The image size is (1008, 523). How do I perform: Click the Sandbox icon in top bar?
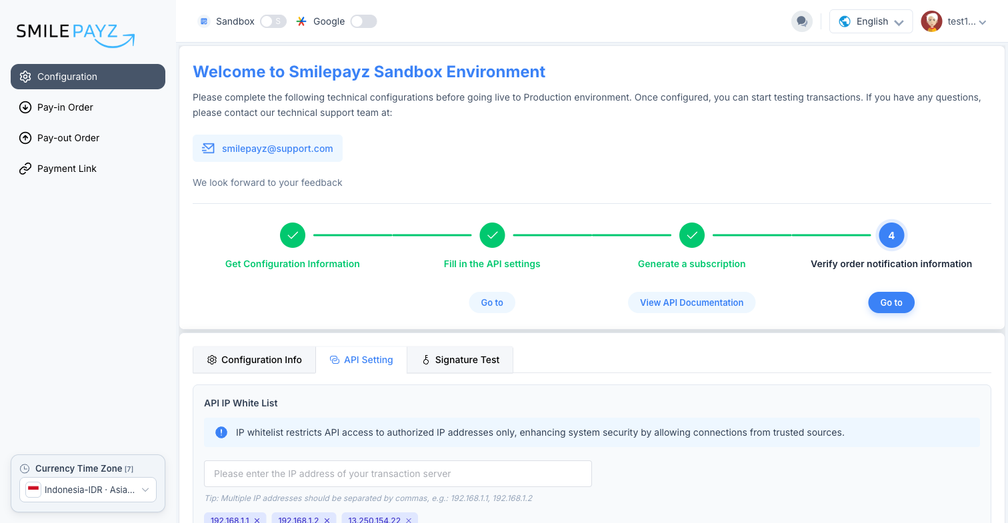point(204,21)
